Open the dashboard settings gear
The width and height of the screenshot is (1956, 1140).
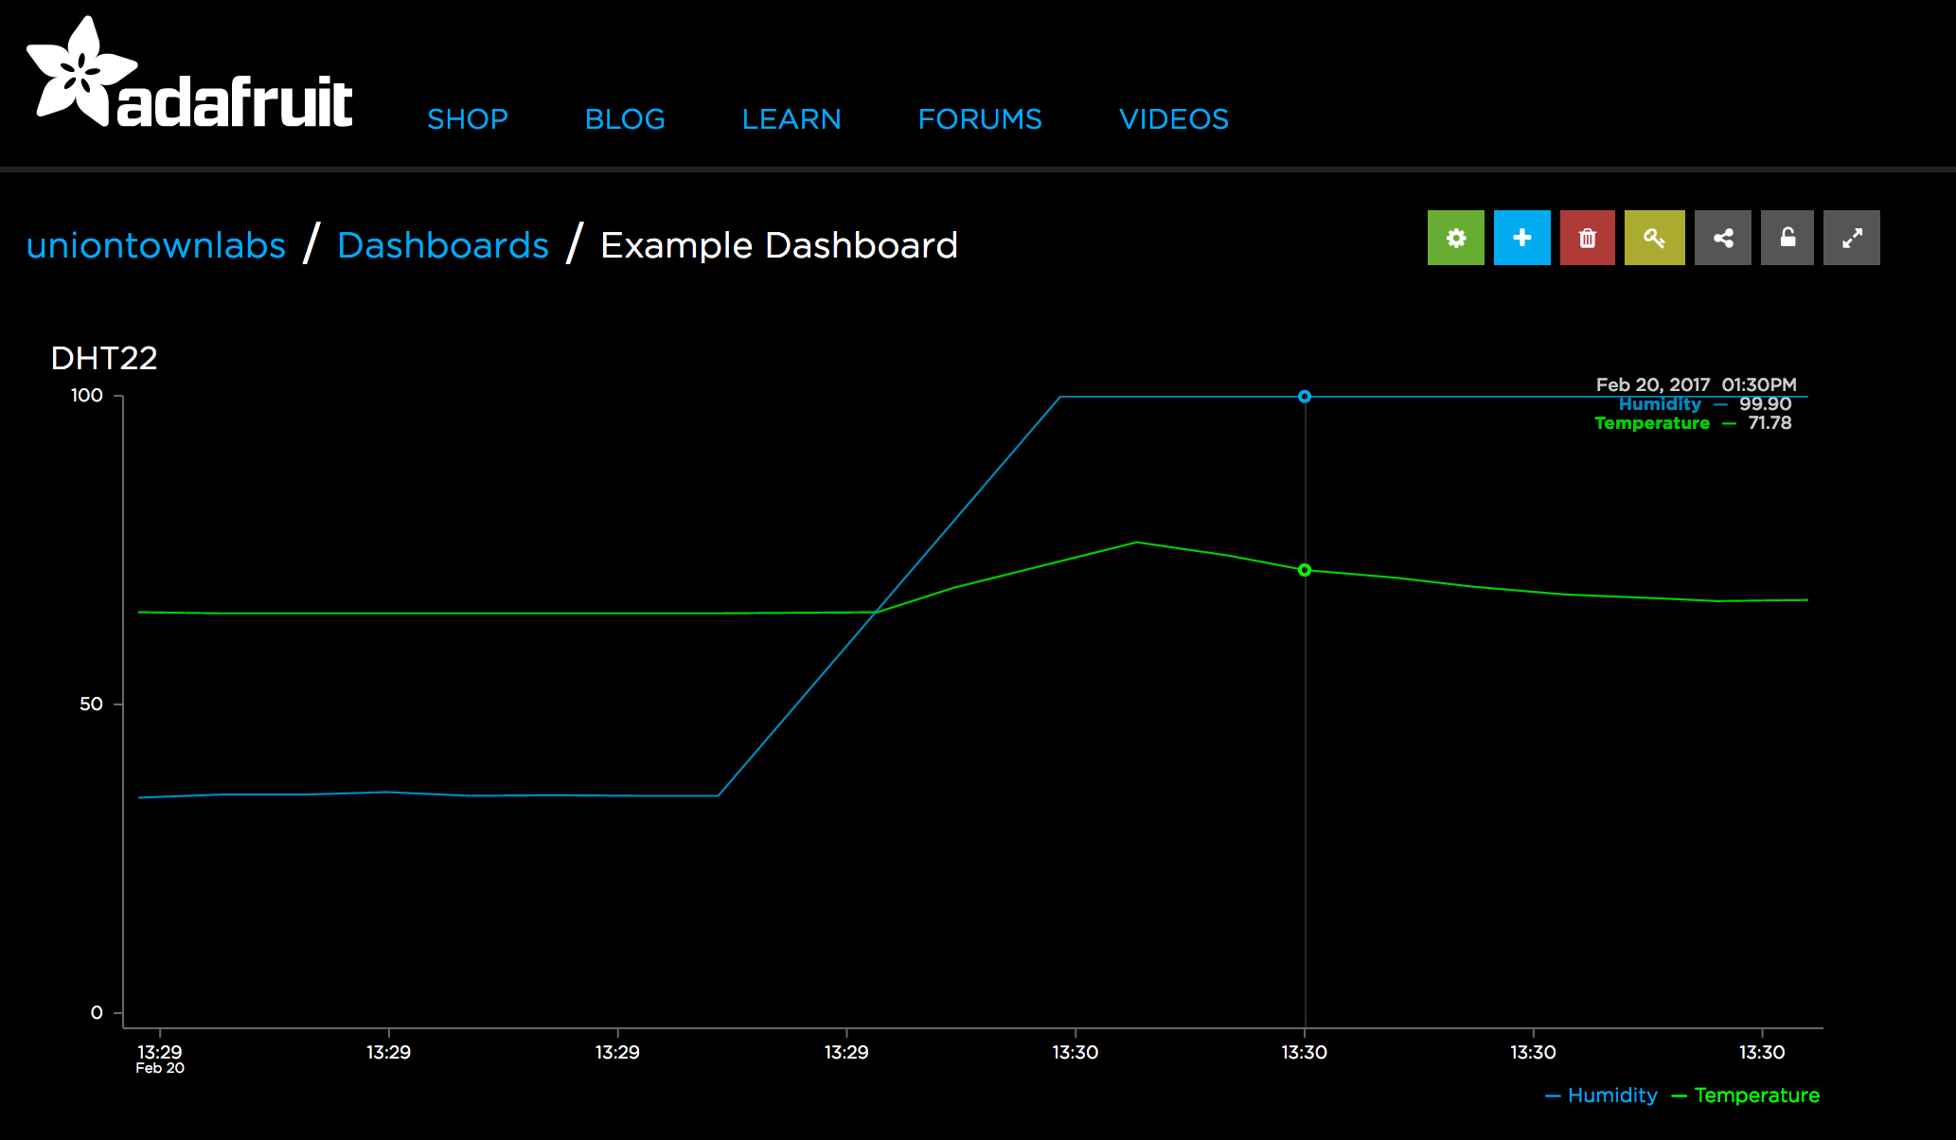[1455, 238]
